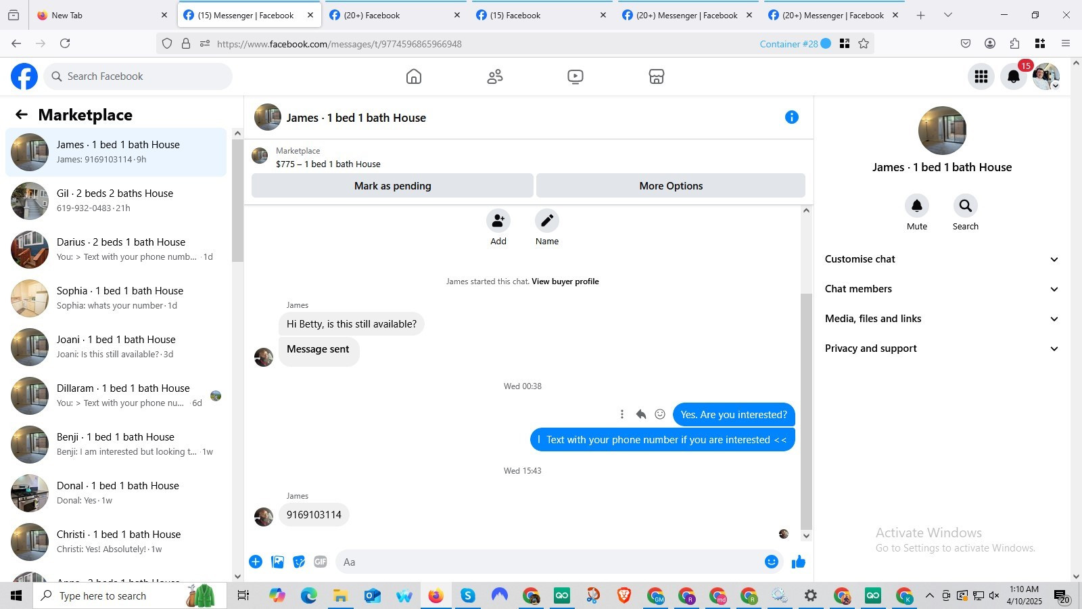Open the Home feed icon
The width and height of the screenshot is (1082, 609).
pyautogui.click(x=414, y=76)
